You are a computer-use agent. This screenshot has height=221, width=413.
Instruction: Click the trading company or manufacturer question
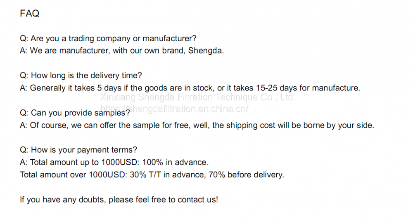(x=108, y=39)
